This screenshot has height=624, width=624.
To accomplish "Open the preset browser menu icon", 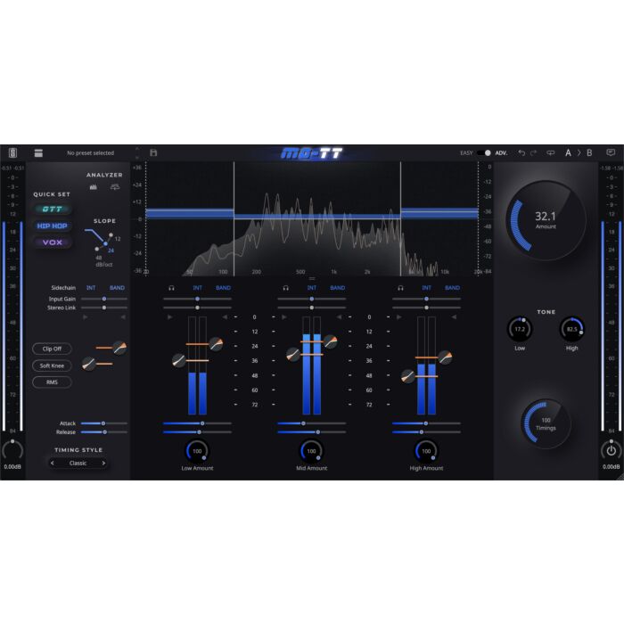I will (38, 152).
